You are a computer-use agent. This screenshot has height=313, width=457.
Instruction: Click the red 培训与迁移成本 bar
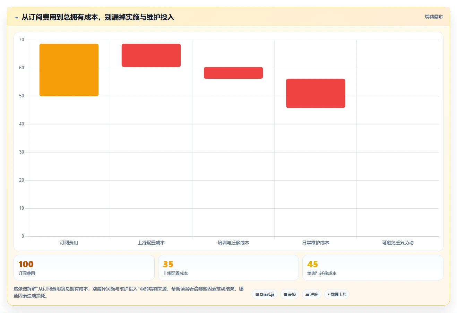[x=233, y=73]
